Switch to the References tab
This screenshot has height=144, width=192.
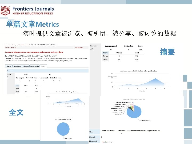tap(26, 66)
